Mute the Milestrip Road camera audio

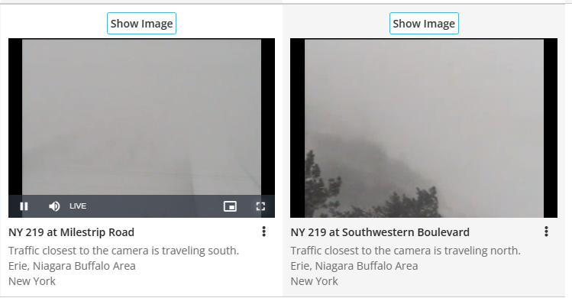54,206
